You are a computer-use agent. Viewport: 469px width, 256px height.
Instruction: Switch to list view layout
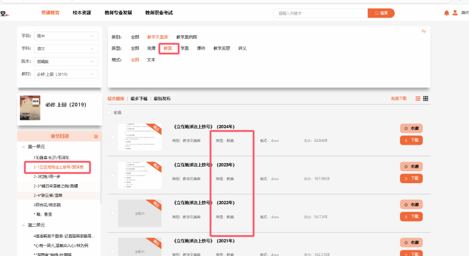[418, 98]
